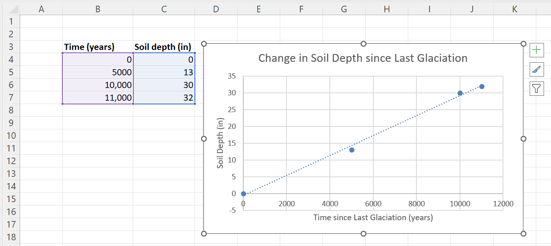Select the column B header
Image resolution: width=551 pixels, height=246 pixels.
pos(98,9)
